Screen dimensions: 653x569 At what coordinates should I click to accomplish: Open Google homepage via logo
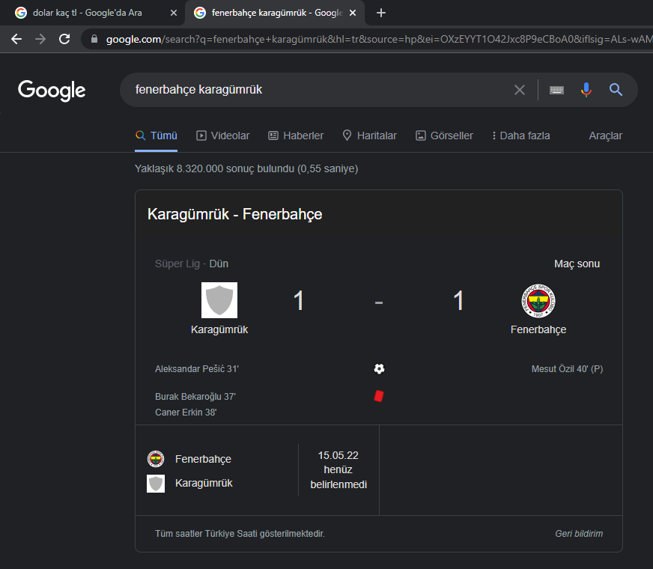click(52, 91)
